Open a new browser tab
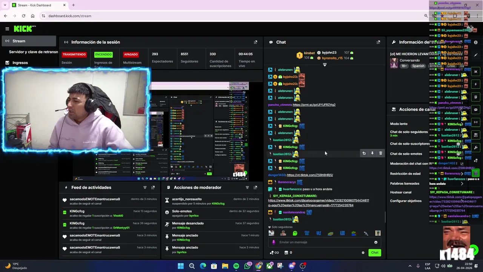The height and width of the screenshot is (272, 483). pos(73,5)
